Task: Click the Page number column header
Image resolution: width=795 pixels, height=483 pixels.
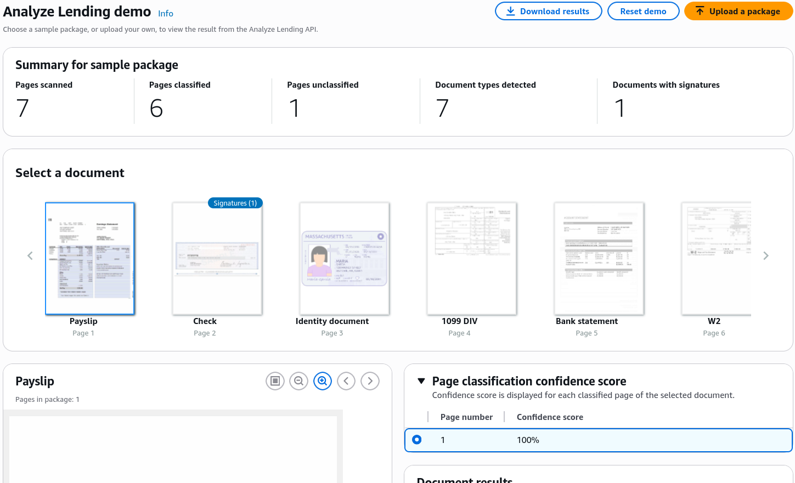Action: coord(466,417)
